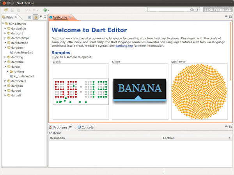Viewport: 234px width, 175px height.
Task: Click the dart:html library icon
Action: (9, 62)
